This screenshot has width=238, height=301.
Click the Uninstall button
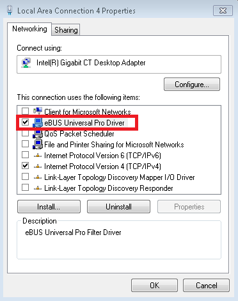click(x=118, y=207)
